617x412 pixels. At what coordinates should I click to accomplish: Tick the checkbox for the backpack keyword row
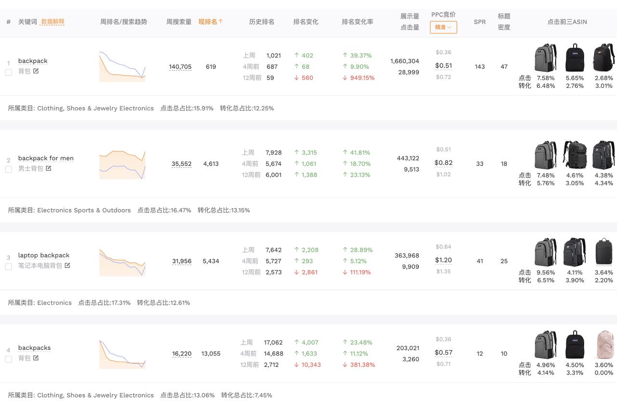[x=8, y=72]
